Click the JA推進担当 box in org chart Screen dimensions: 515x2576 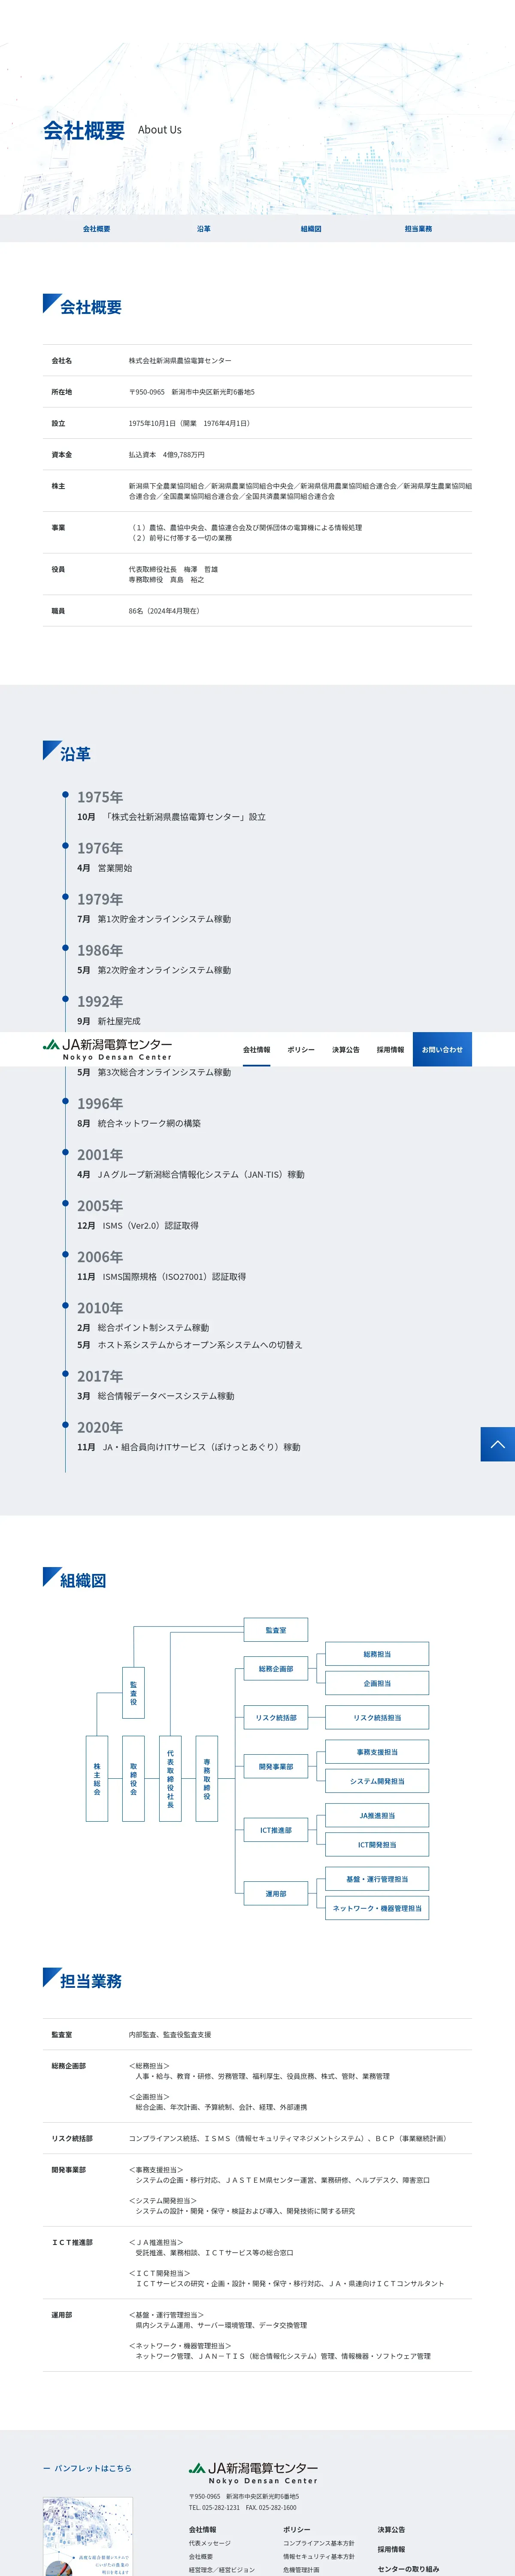(377, 1815)
